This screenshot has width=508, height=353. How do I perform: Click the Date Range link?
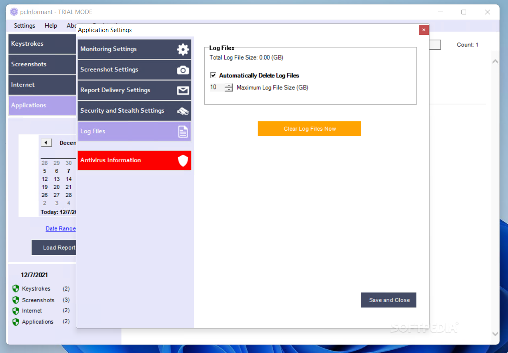[61, 228]
